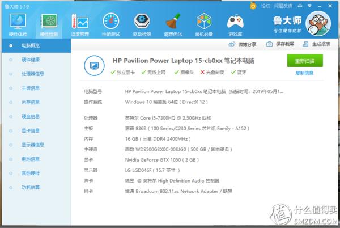Screen dimensions: 340x228
Task: Click the skin shirt icon in title bar
Action: (x=300, y=6)
